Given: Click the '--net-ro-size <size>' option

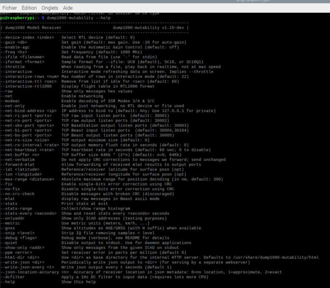Looking at the screenshot, I should tap(25, 140).
